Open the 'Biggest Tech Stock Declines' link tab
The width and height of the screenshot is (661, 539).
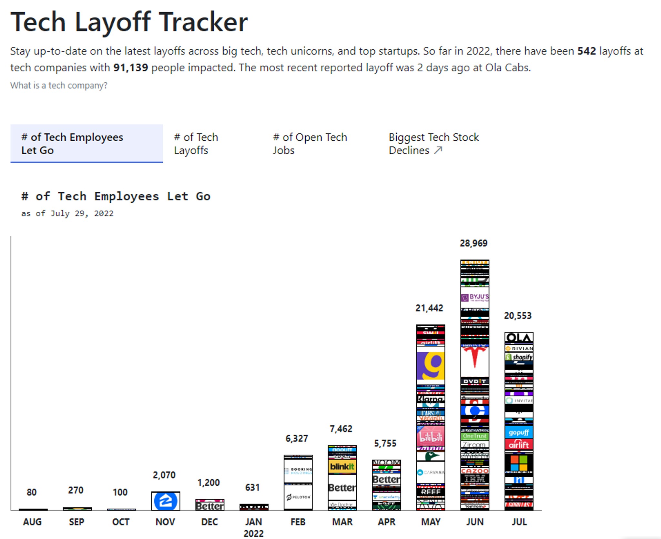click(433, 144)
